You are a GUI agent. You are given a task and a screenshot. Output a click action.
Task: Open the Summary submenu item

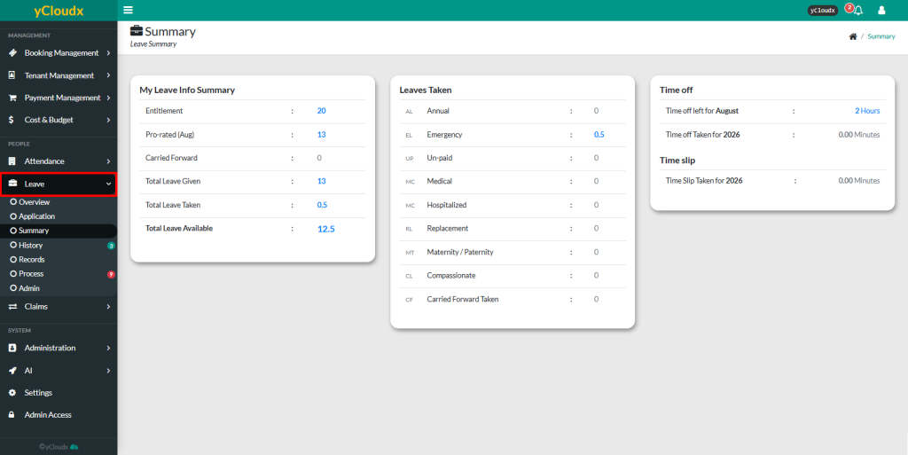tap(59, 231)
